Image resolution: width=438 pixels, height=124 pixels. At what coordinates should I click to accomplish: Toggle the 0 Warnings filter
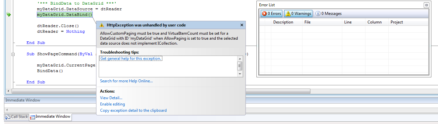click(x=298, y=14)
